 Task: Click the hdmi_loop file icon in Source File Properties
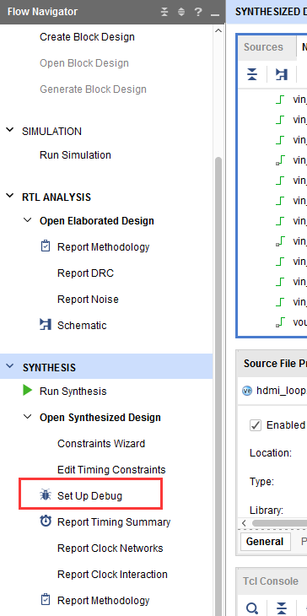coord(247,391)
